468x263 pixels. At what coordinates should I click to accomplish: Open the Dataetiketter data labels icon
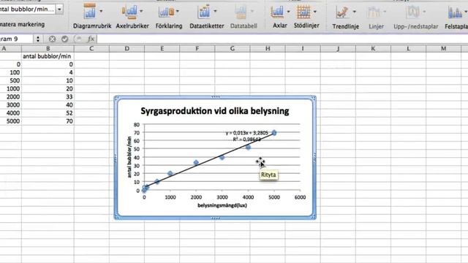[204, 12]
